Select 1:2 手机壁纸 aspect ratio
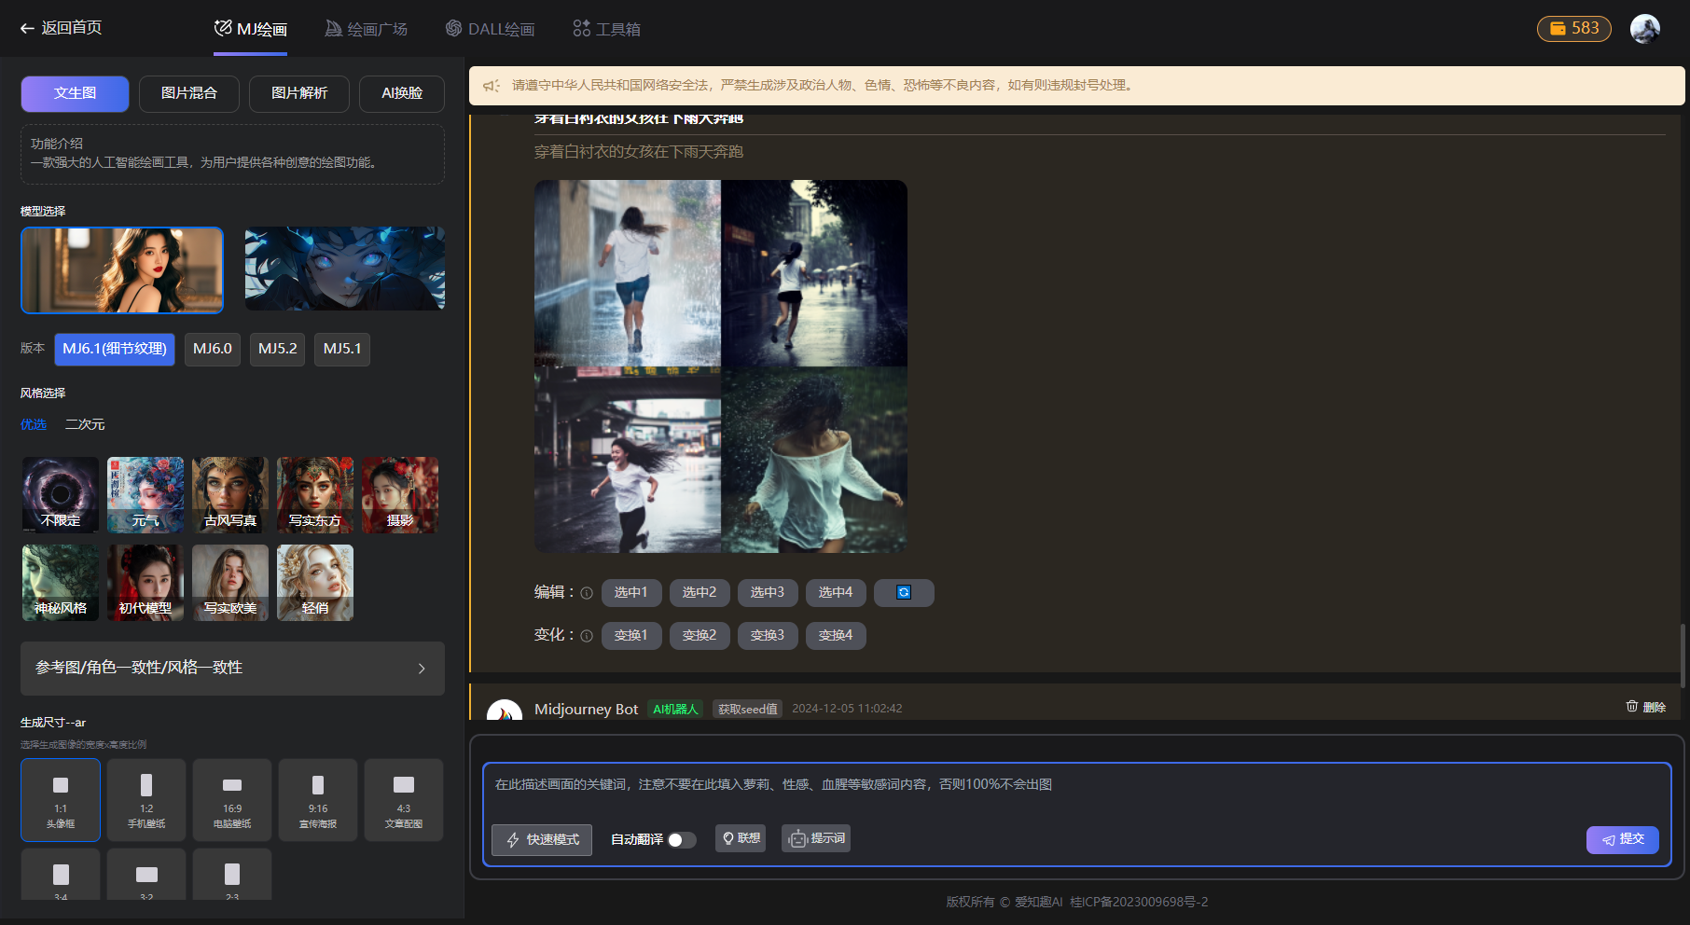The image size is (1690, 925). click(146, 800)
